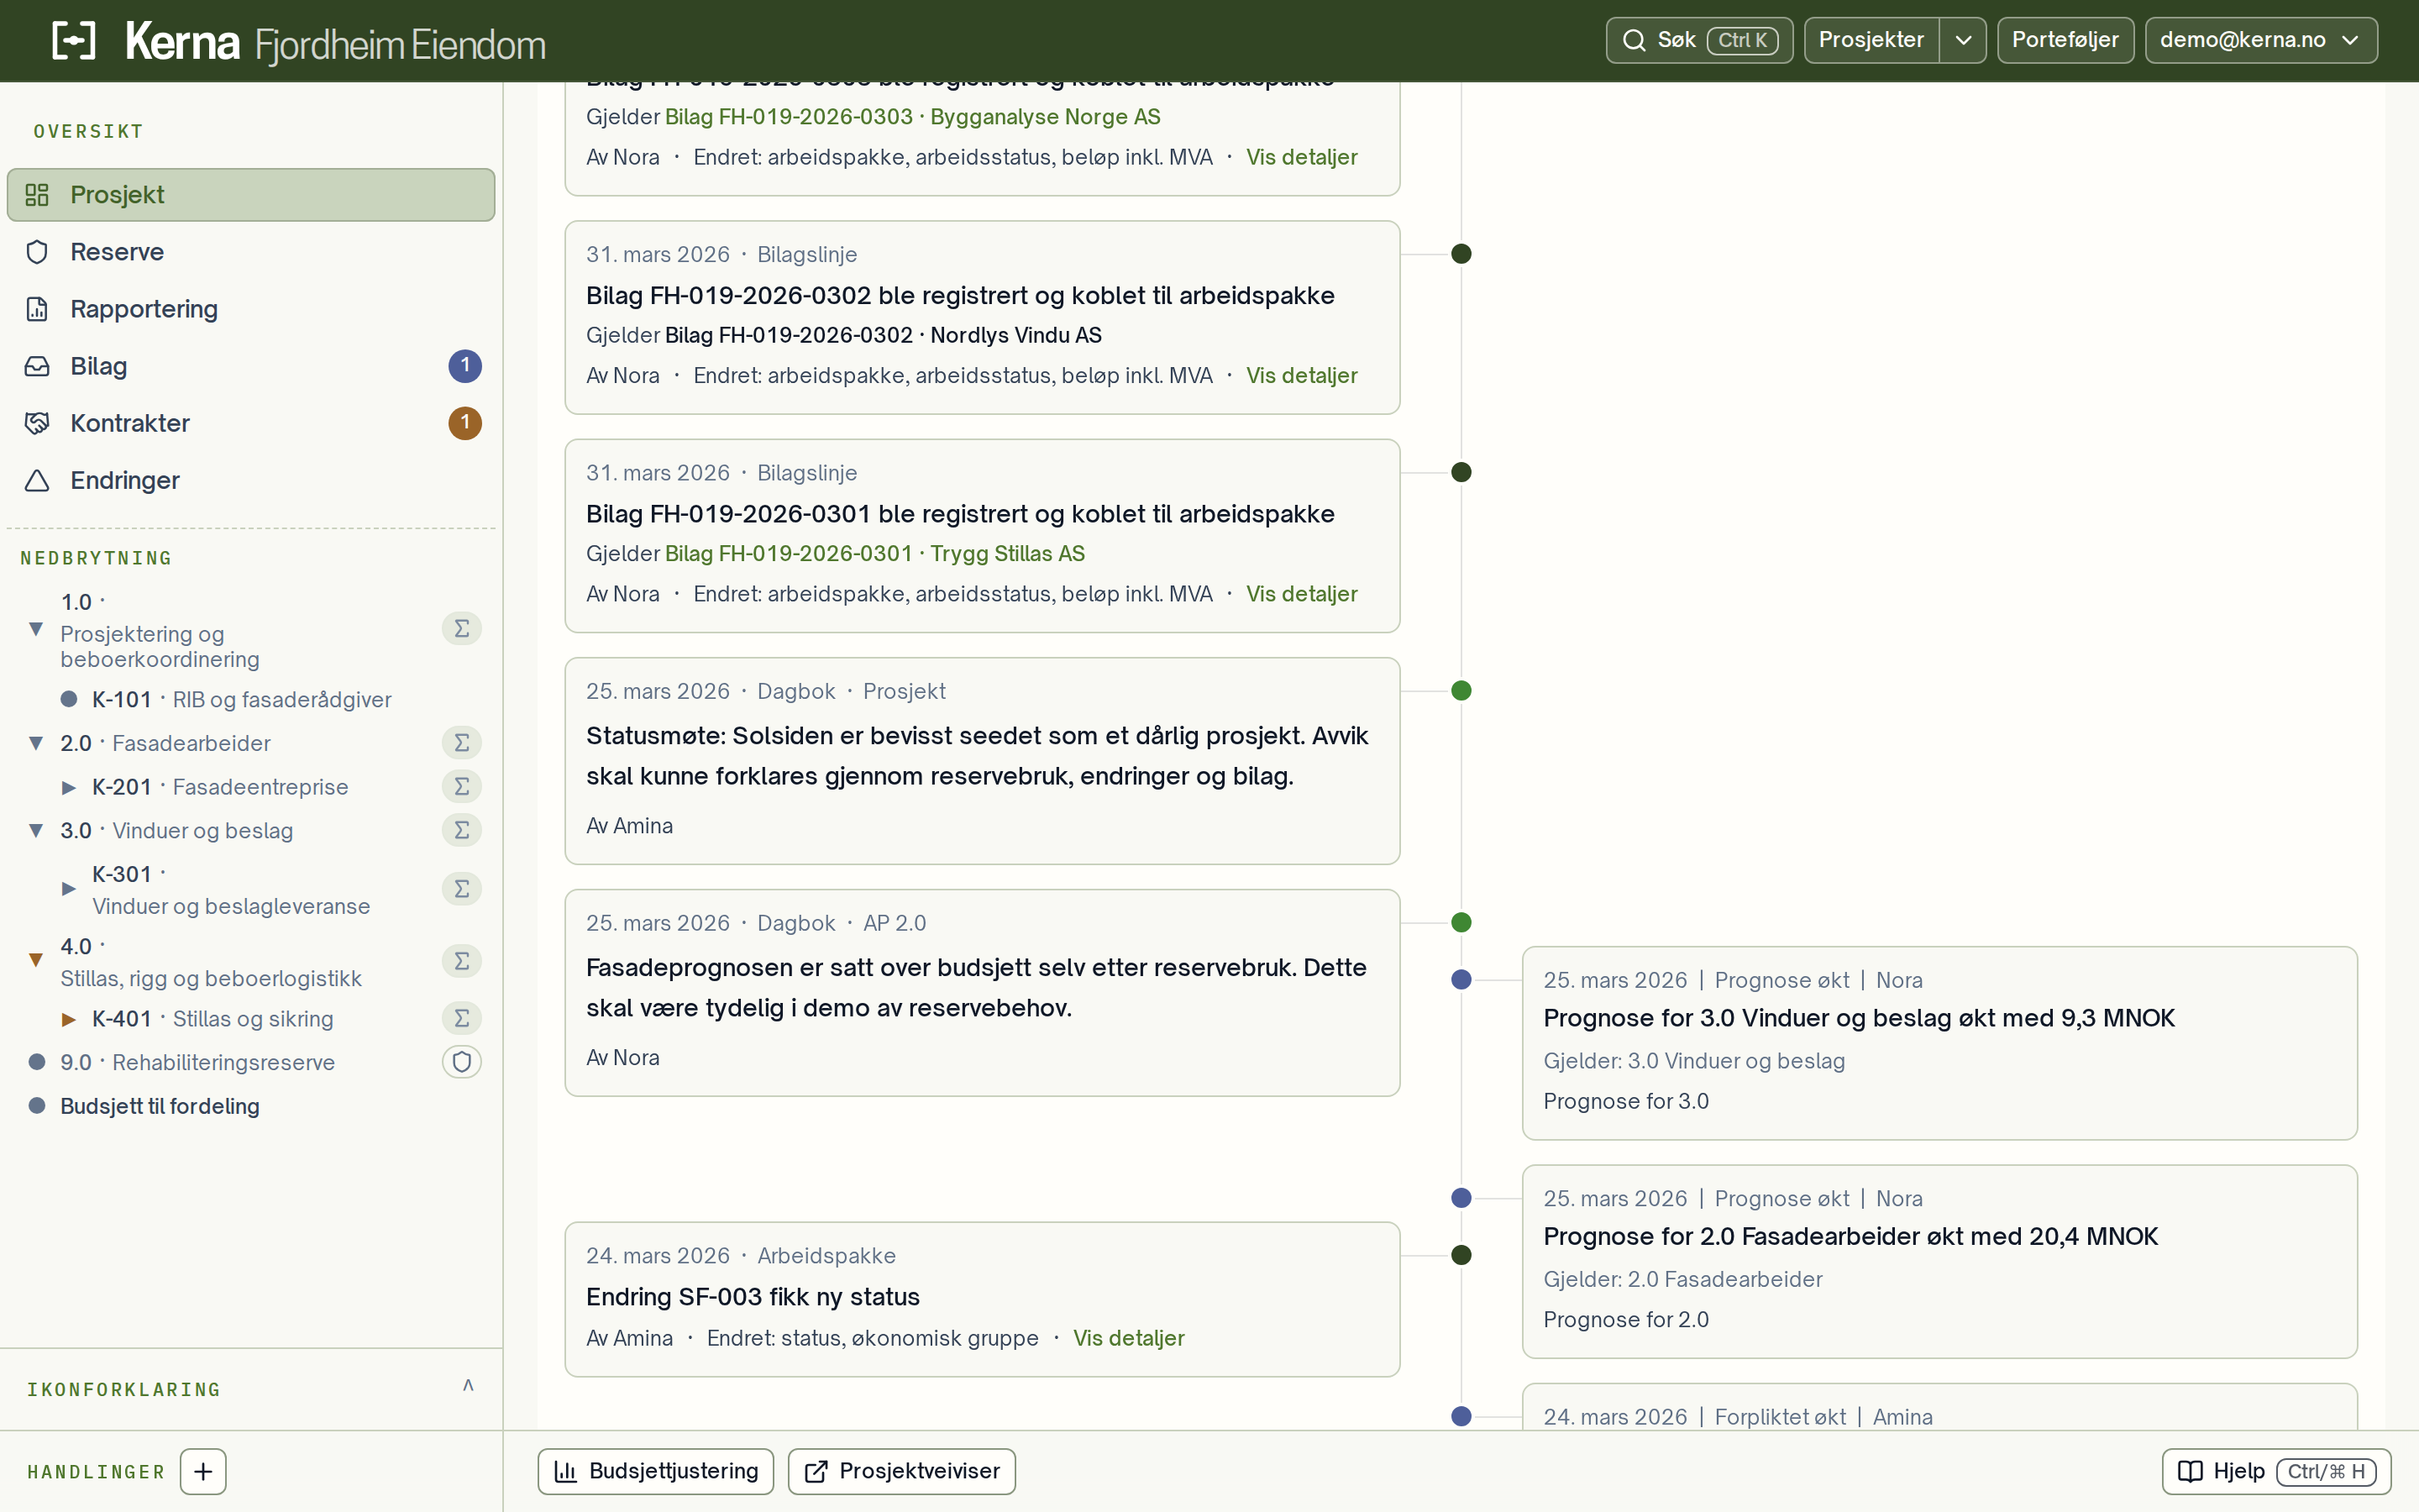Expand the K-201 Fasadeentreprise node
The height and width of the screenshot is (1512, 2419).
point(68,787)
